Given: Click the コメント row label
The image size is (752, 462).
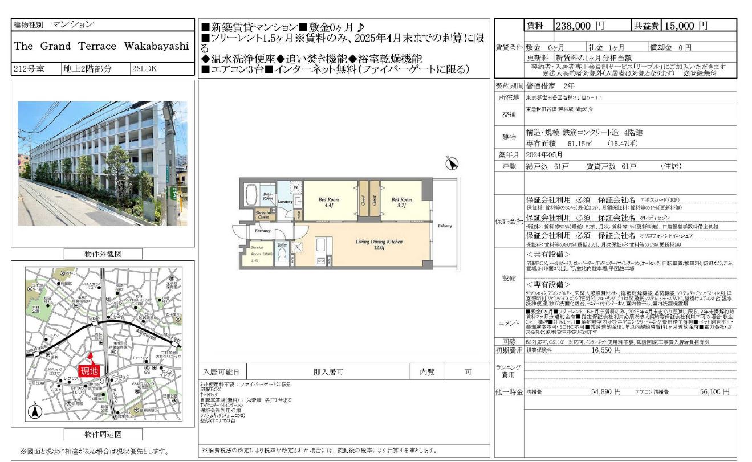Looking at the screenshot, I should (x=509, y=323).
